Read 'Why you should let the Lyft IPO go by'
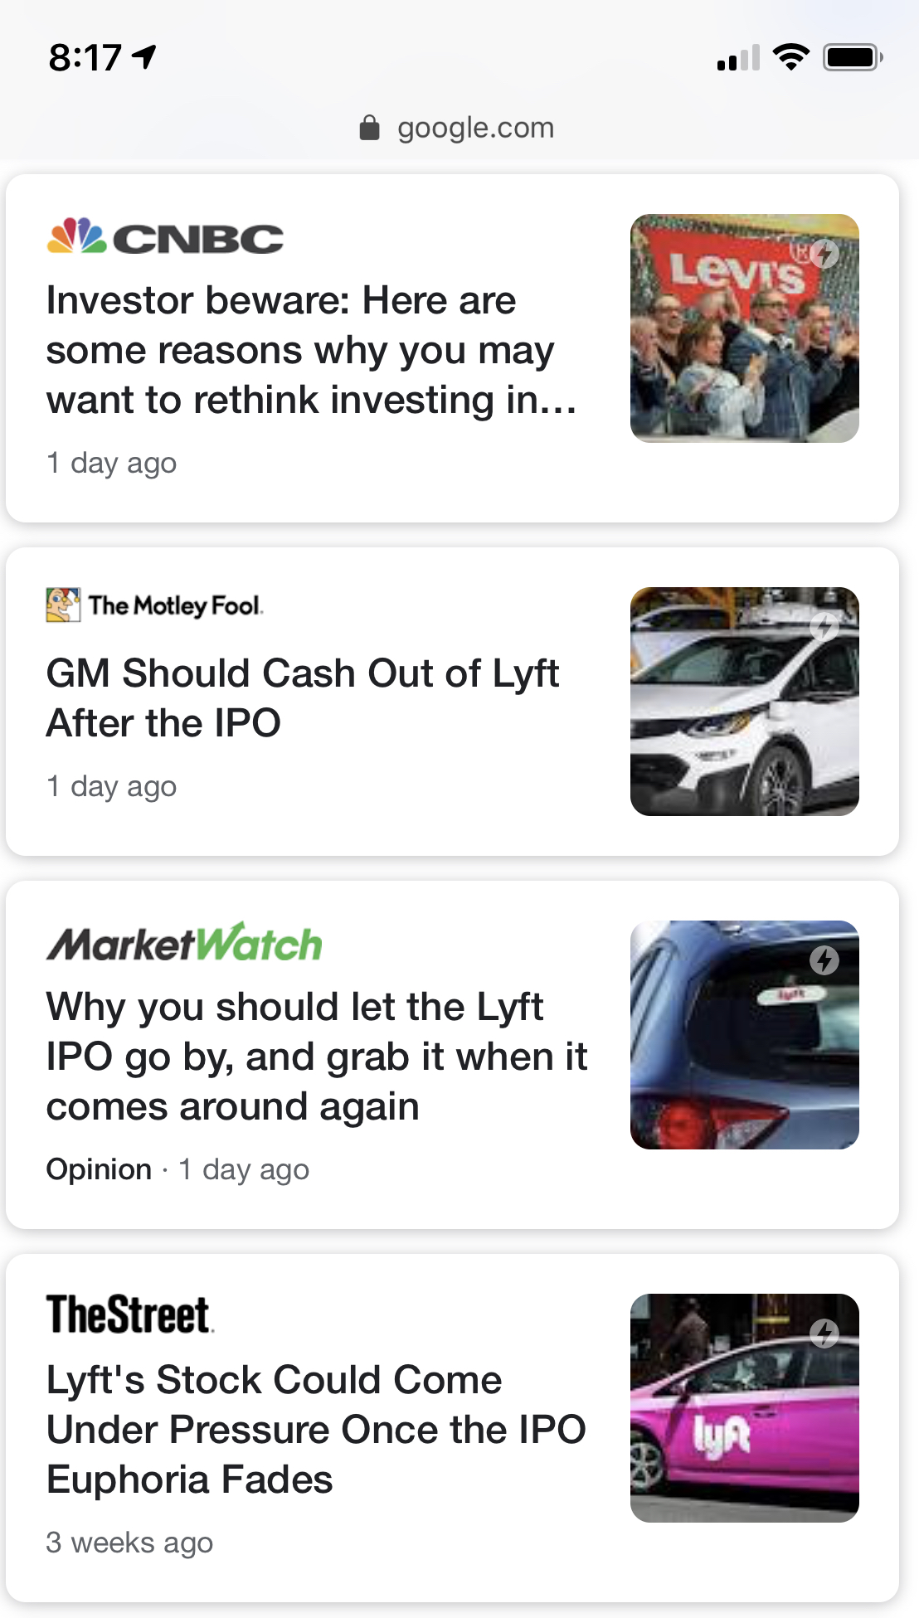The width and height of the screenshot is (919, 1618). [x=316, y=1056]
